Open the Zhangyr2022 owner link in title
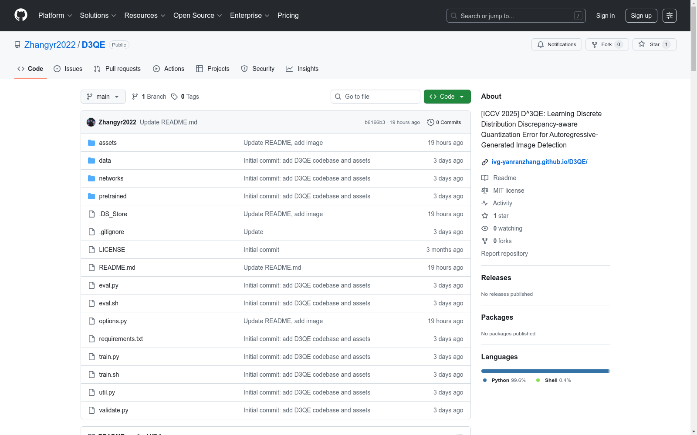Screen dimensions: 697x435 pos(50,45)
